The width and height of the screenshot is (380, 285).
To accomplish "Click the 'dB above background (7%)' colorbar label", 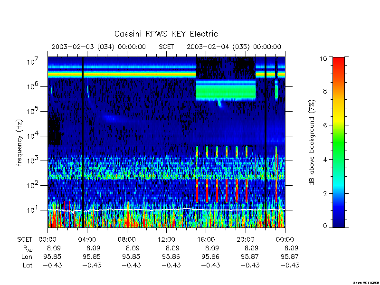I will 312,142.
